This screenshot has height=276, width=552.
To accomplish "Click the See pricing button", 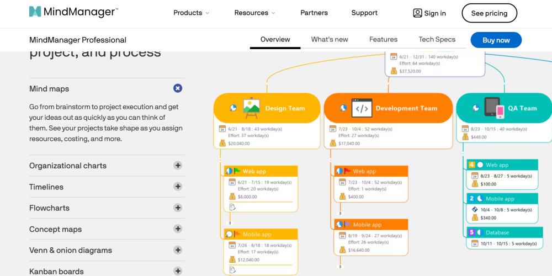I will point(489,13).
